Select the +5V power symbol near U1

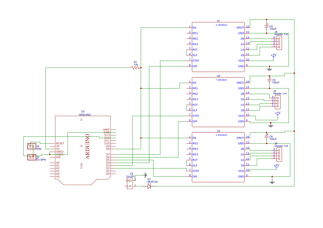(x=273, y=55)
